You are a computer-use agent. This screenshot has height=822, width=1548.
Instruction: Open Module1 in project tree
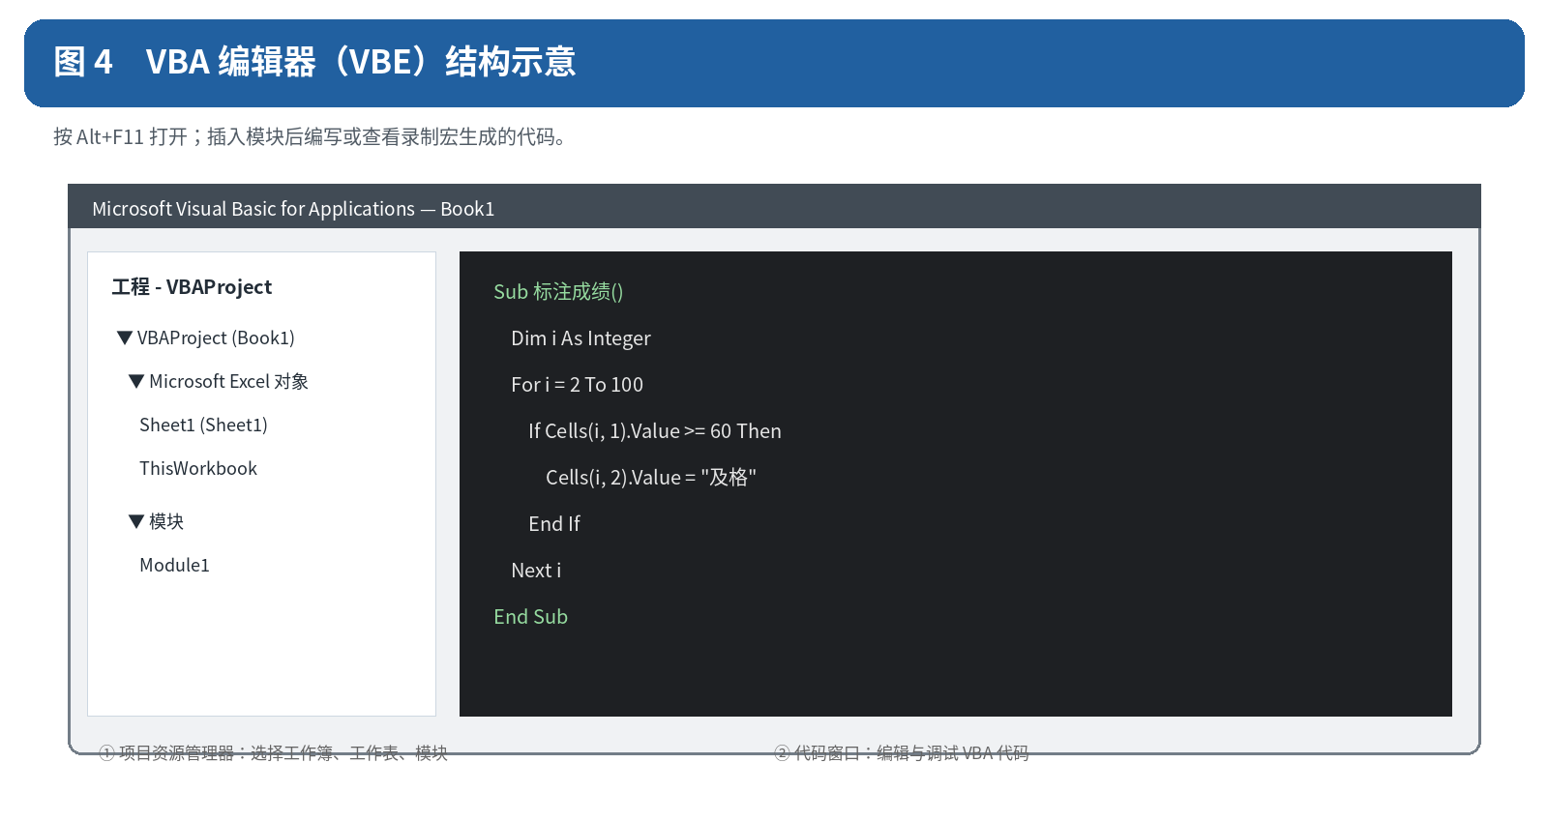(174, 565)
